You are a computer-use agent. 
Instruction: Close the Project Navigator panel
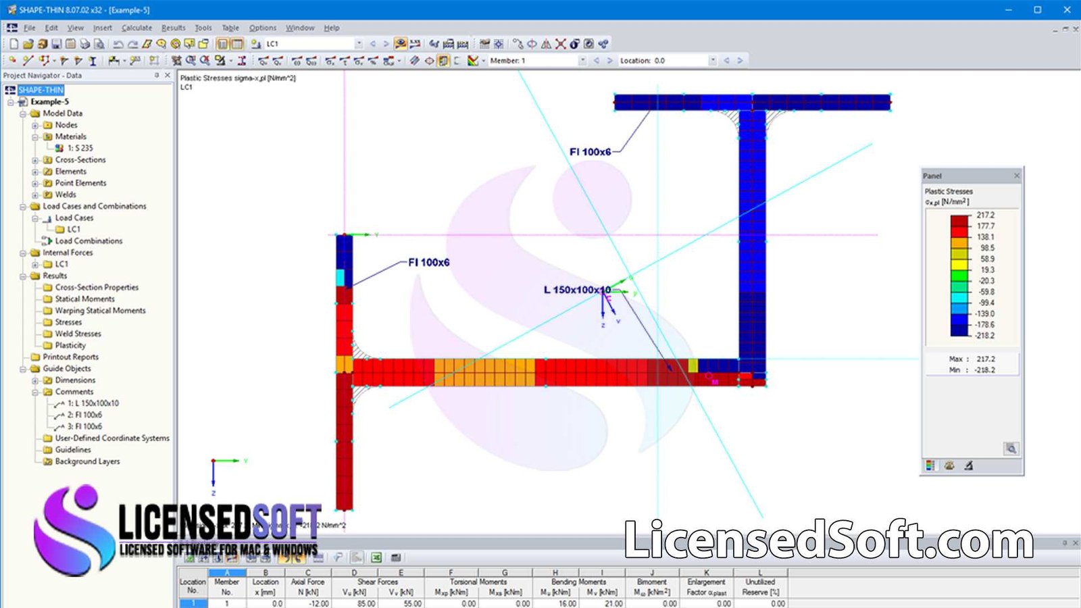(168, 76)
